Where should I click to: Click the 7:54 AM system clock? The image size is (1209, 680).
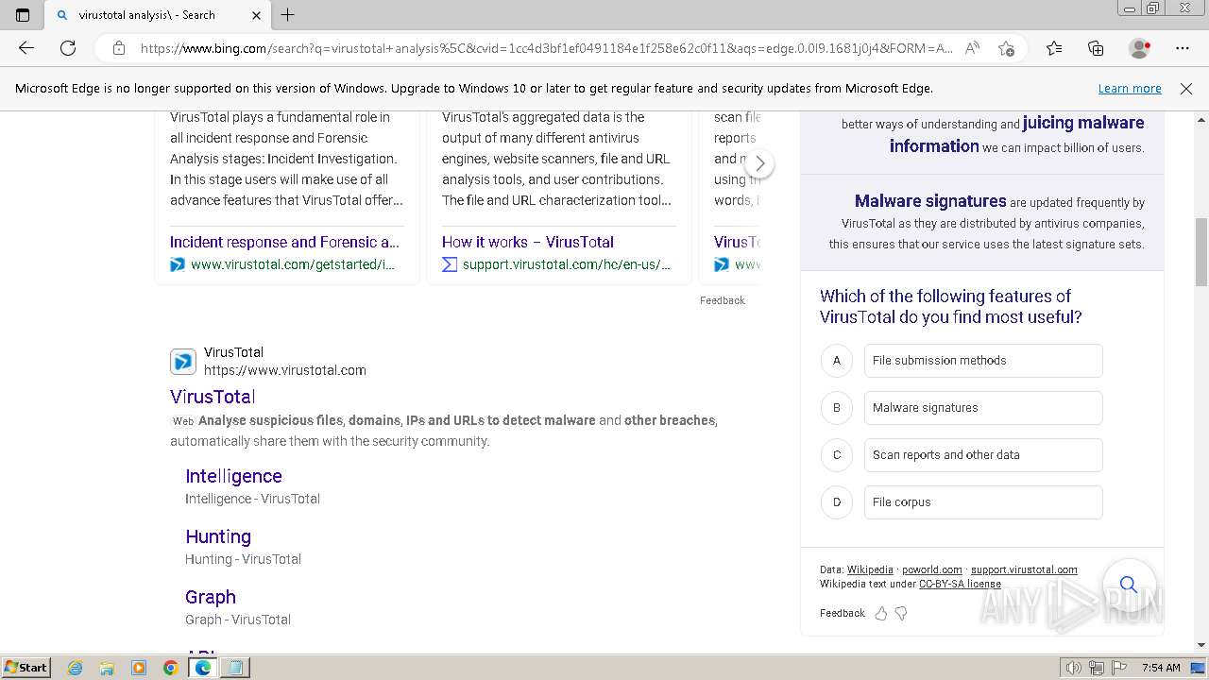point(1161,668)
